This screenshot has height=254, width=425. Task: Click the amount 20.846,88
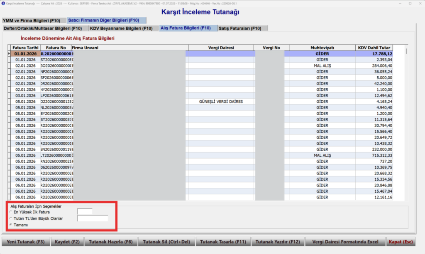coord(374,185)
